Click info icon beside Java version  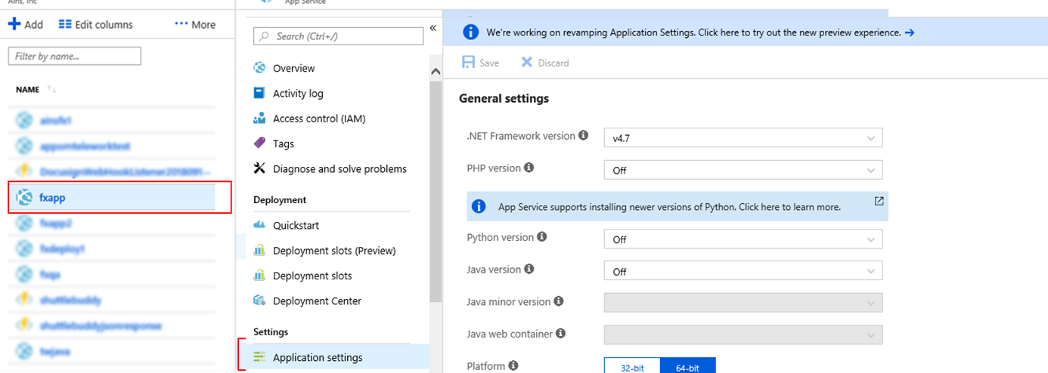529,269
